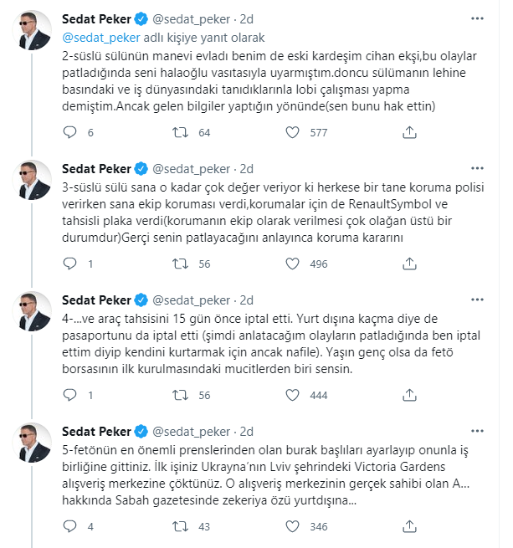Reply to the tweet starting '2-süslü sülünün'

[x=70, y=132]
